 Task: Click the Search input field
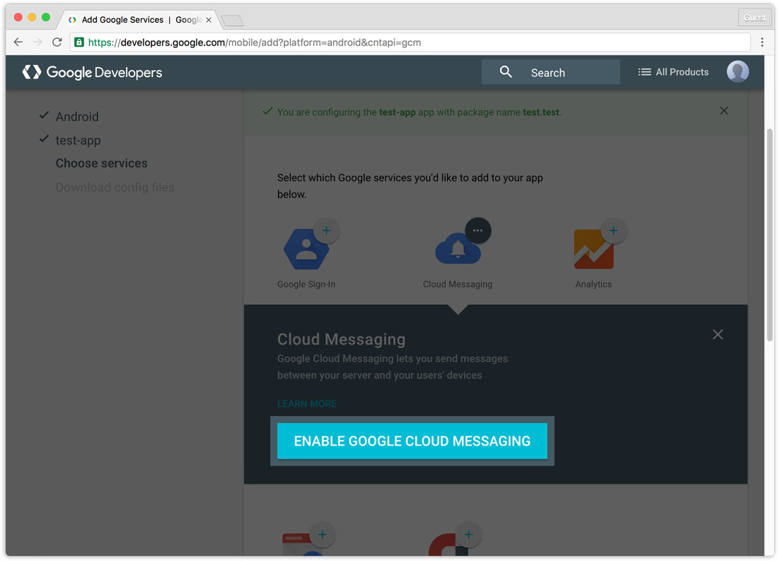coord(551,72)
